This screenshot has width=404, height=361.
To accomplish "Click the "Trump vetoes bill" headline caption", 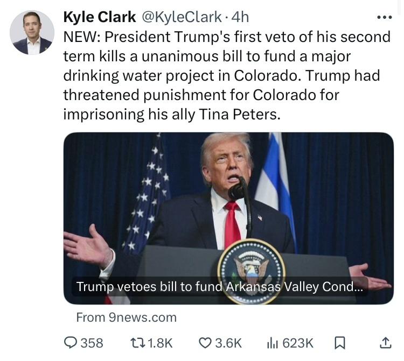I will click(220, 287).
